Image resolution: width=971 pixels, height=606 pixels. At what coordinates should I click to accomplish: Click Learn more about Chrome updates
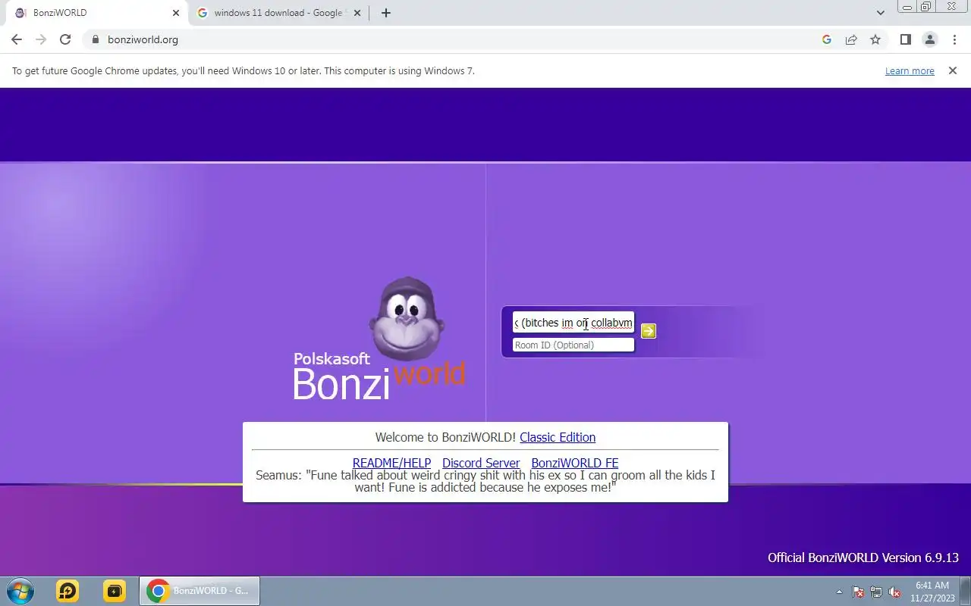[910, 70]
